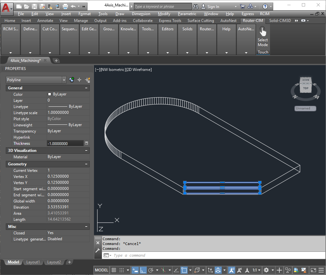Click the Plot printer icon in quick access toolbar

pyautogui.click(x=65, y=6)
